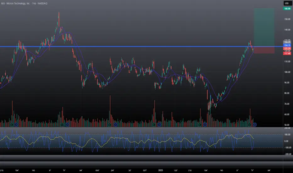The image size is (293, 173).
Task: Click the 110.00 price axis label
Action: click(x=287, y=61)
